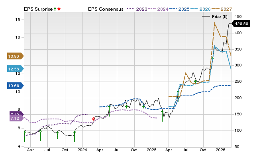This screenshot has height=152, width=255.
Task: Click the red negative surprise marker on the chart
Action: coord(93,119)
